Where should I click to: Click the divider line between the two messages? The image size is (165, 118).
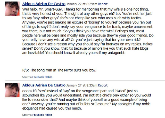pyautogui.click(x=85, y=80)
